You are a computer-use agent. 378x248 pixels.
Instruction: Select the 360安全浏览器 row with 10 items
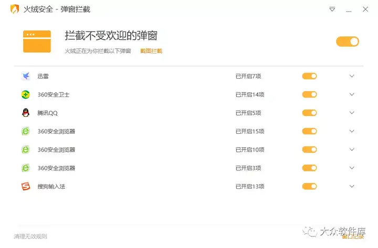click(189, 149)
